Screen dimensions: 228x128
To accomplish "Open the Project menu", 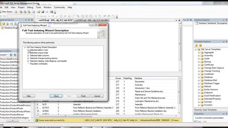I will [21, 7].
